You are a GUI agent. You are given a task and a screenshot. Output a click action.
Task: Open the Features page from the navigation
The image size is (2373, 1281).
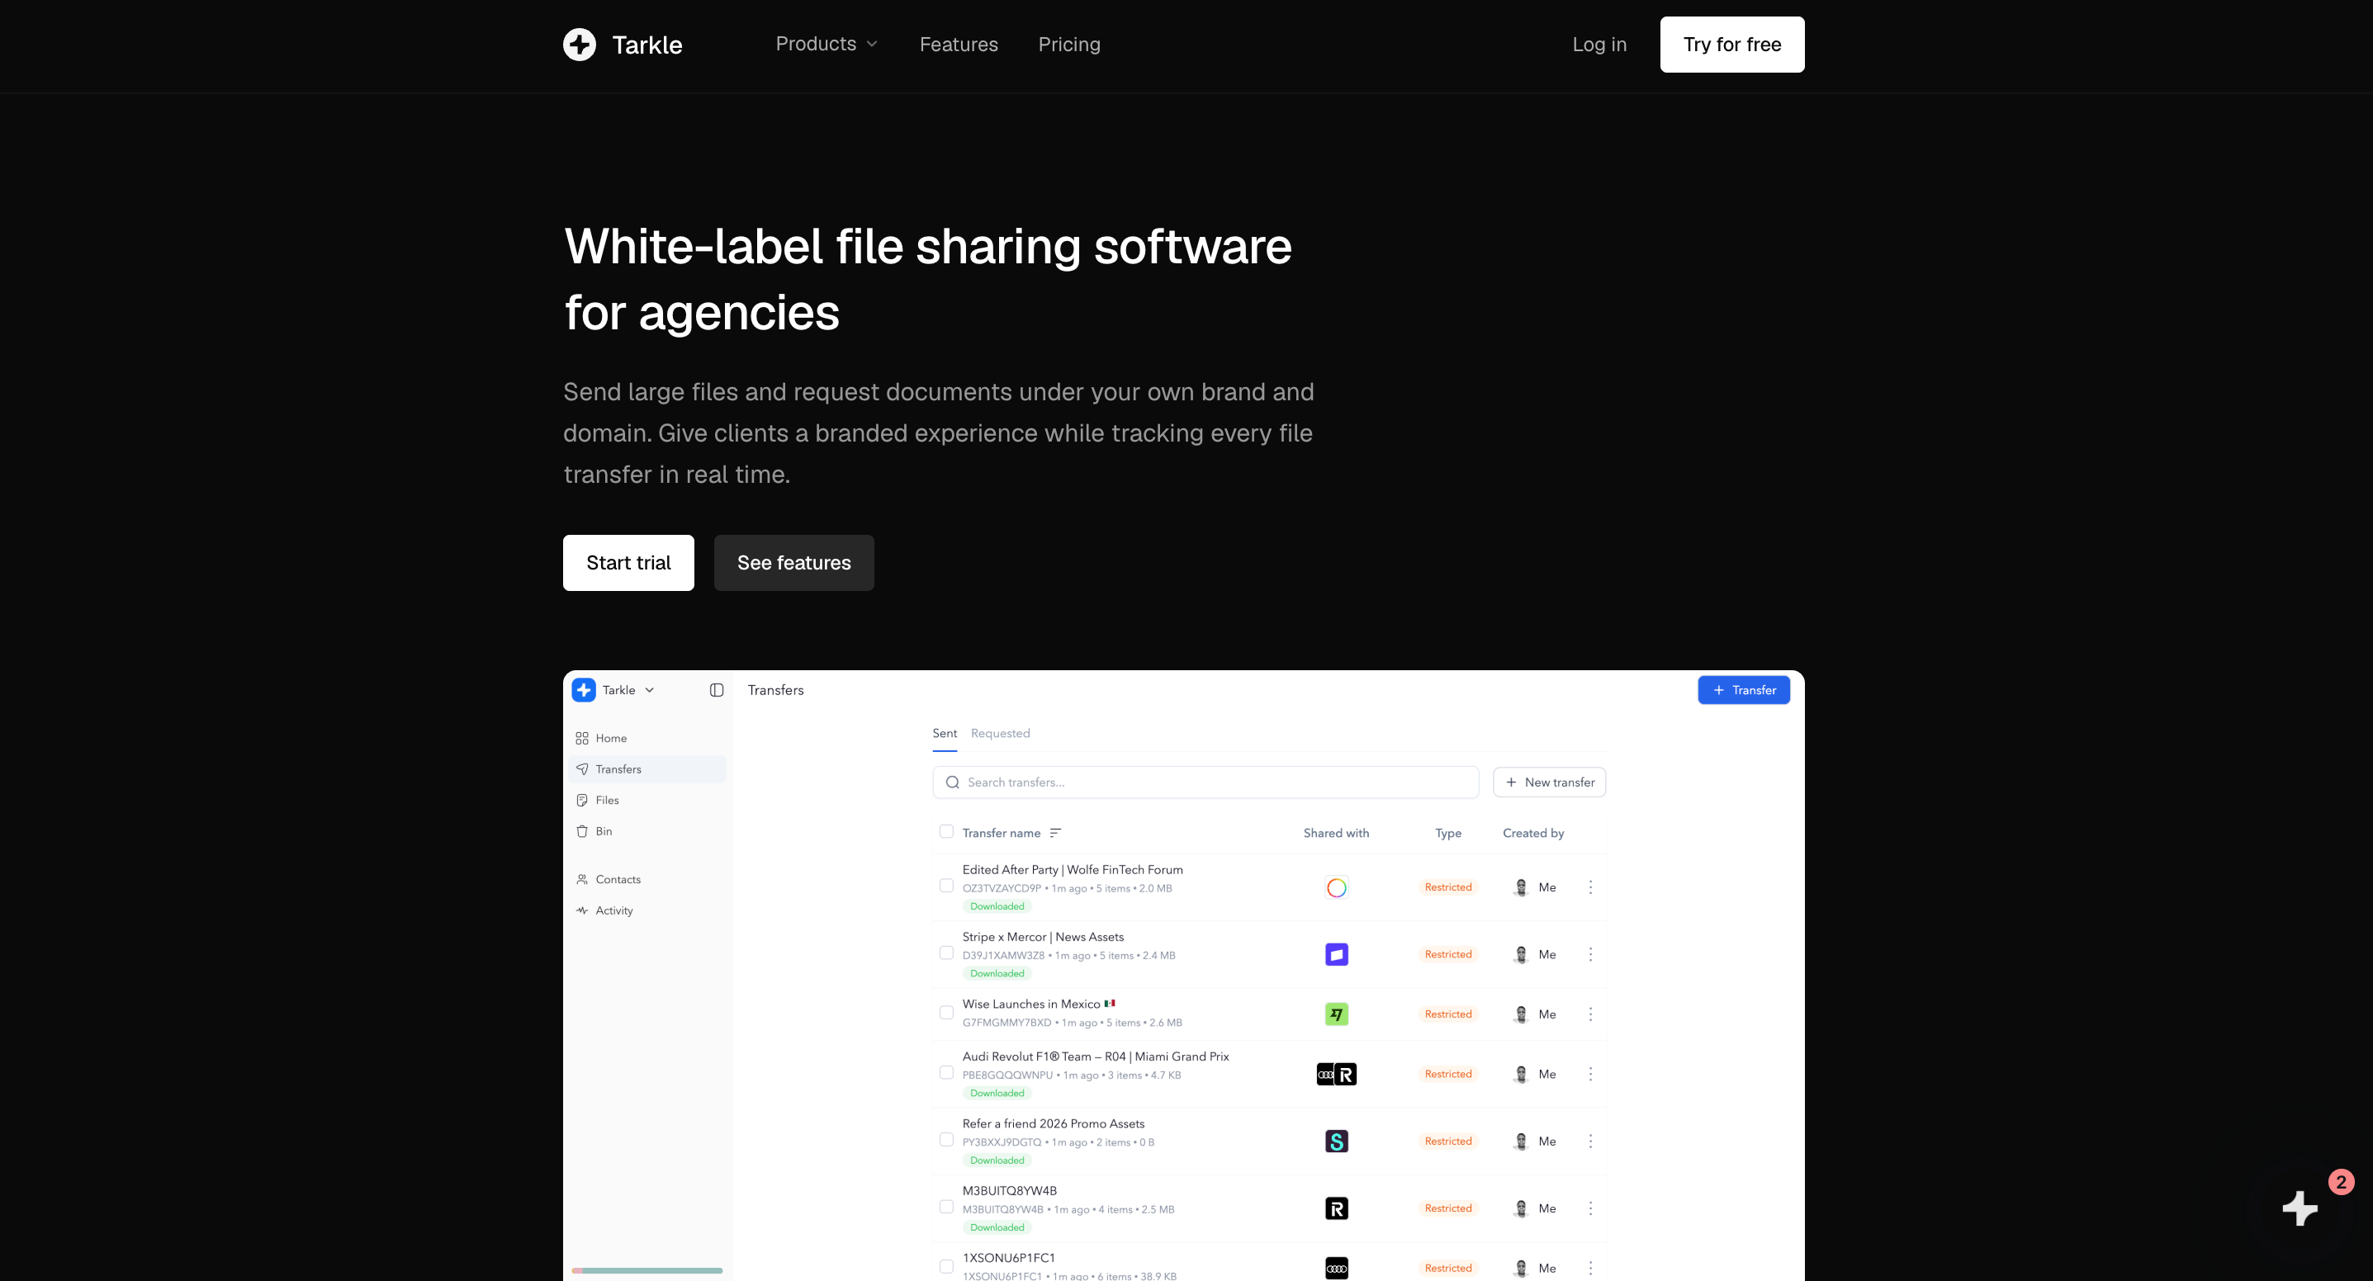pyautogui.click(x=958, y=45)
